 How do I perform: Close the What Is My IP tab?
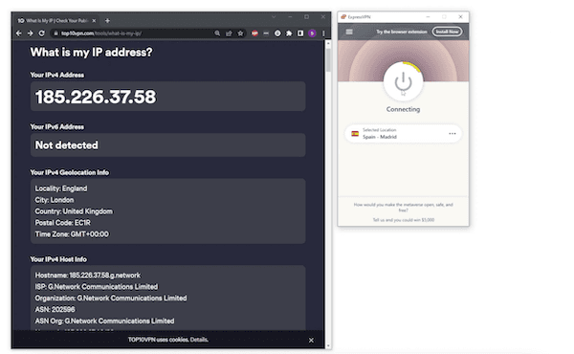(94, 21)
